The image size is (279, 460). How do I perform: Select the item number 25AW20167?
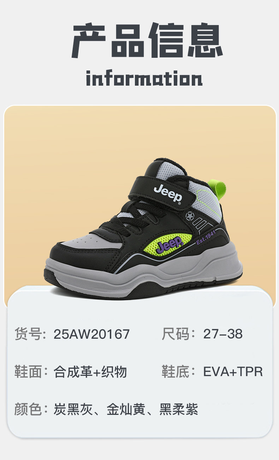(x=92, y=334)
